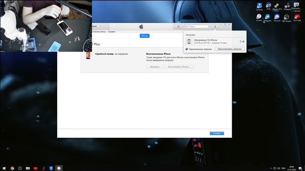Show hidden system tray icons
The width and height of the screenshot is (305, 171).
tap(271, 168)
